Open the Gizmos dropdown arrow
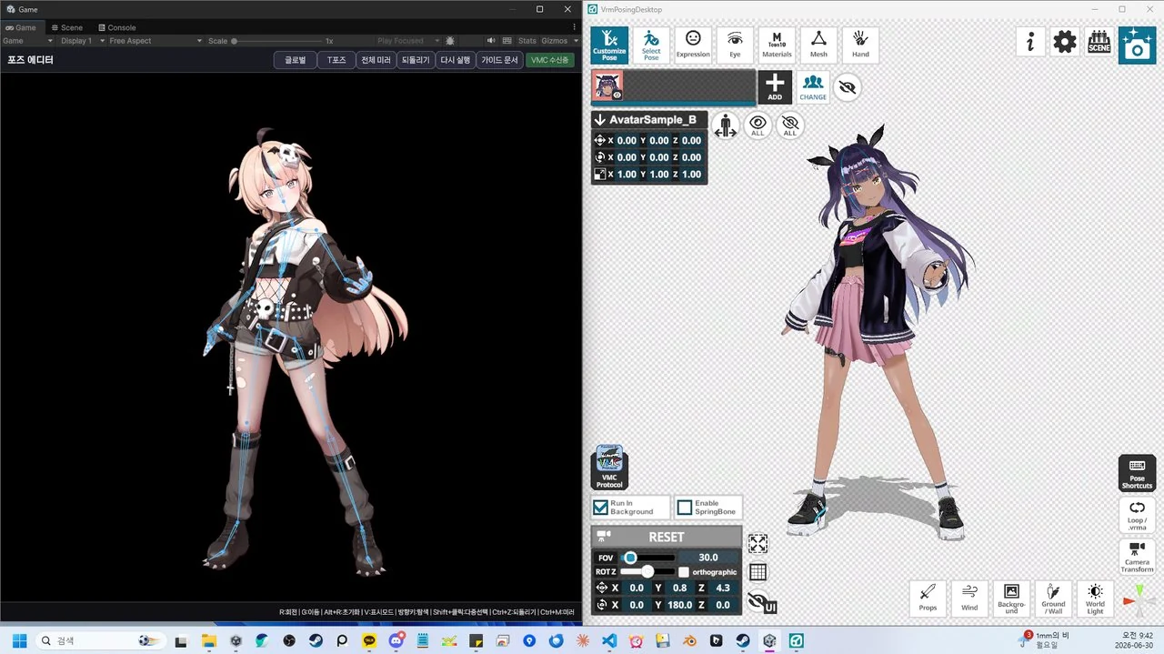The width and height of the screenshot is (1164, 654). [577, 41]
